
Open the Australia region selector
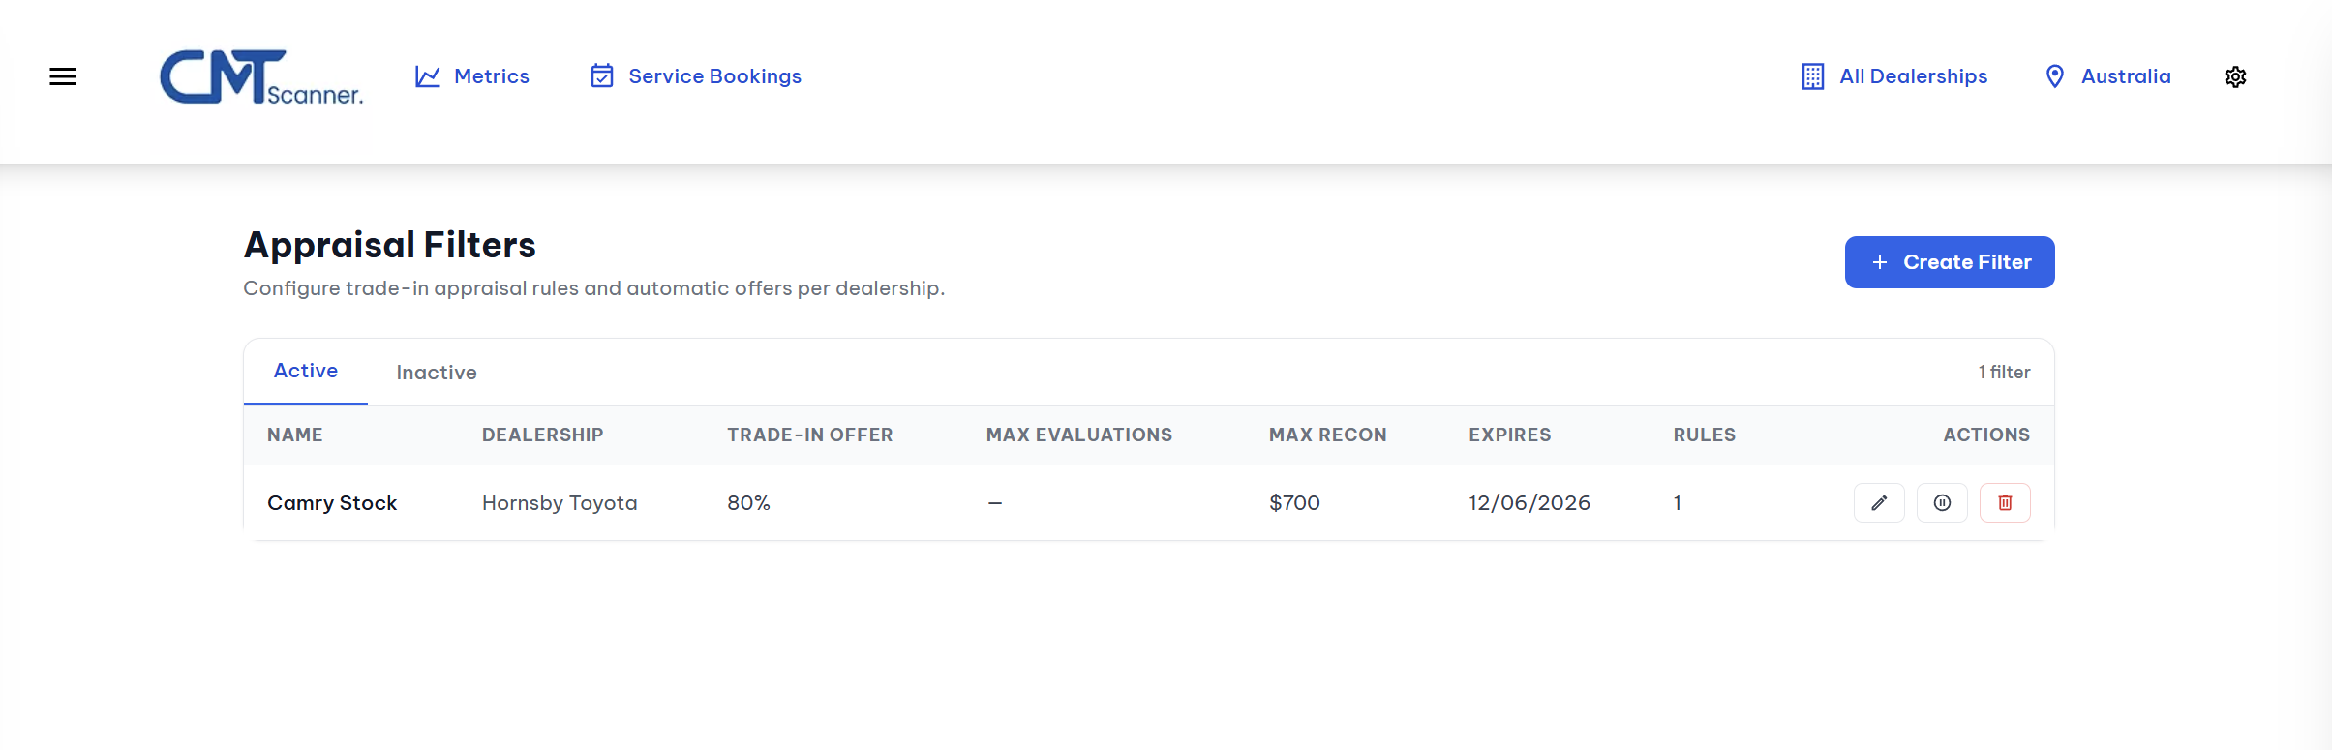[2107, 76]
